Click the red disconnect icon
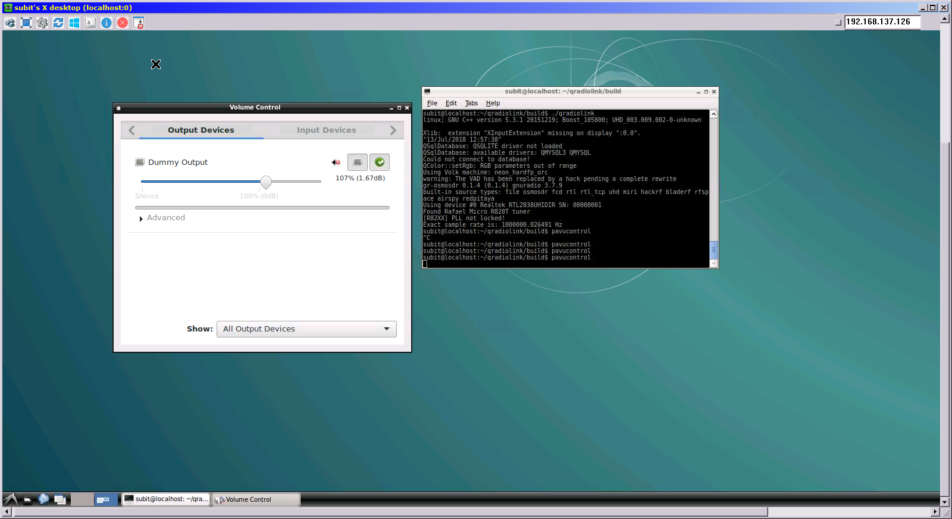952x519 pixels. (x=123, y=23)
